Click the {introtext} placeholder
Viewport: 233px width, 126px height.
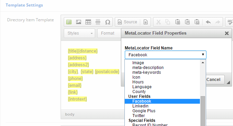78,99
